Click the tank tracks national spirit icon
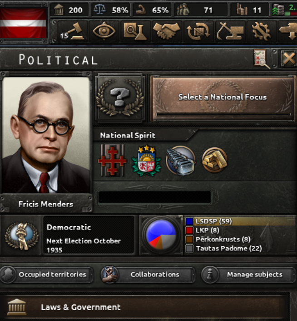 click(x=180, y=160)
